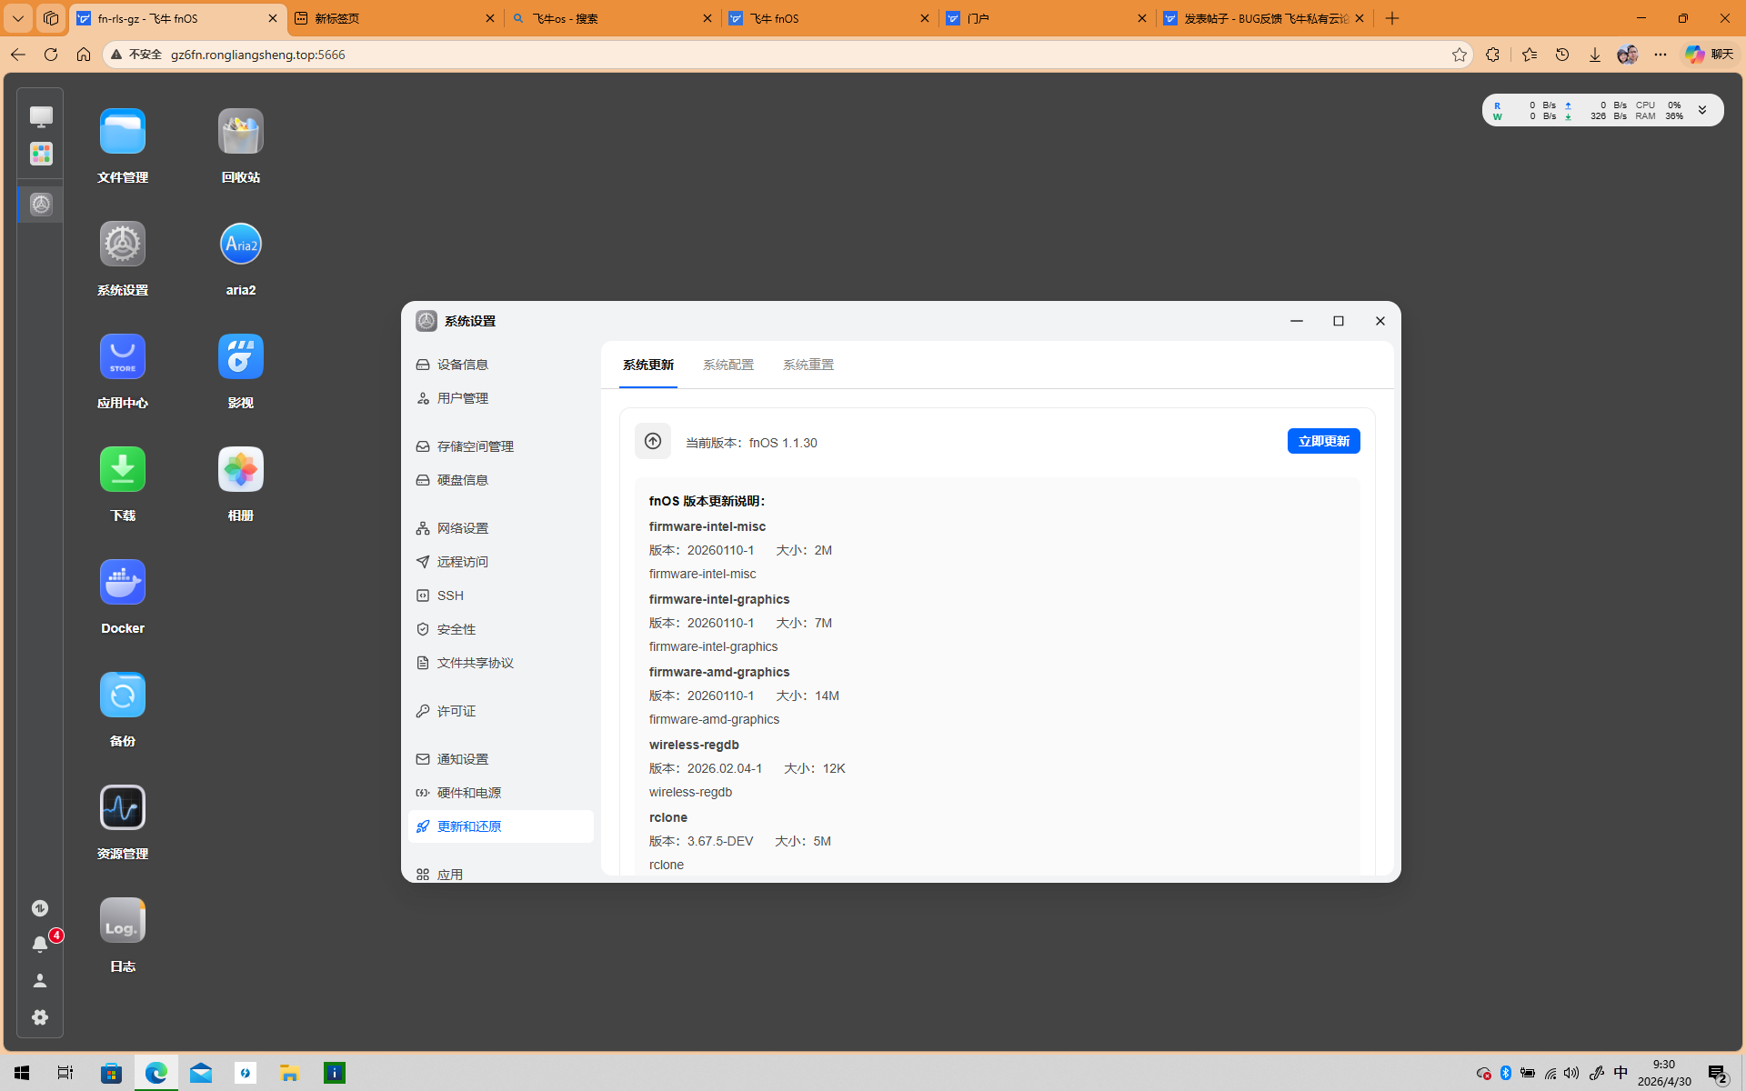Open the browser settings and more menu
1746x1091 pixels.
coord(1661,55)
